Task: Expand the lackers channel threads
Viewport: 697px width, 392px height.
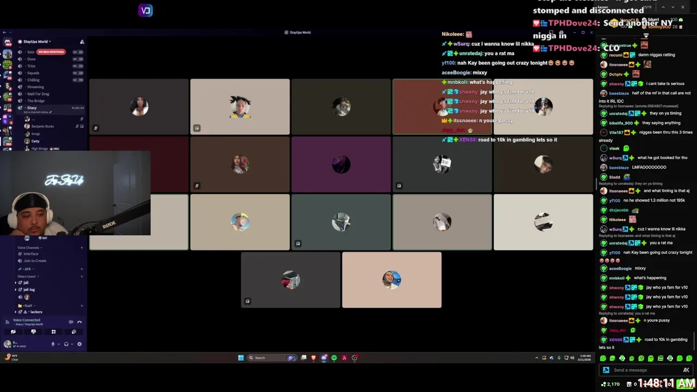Action: 15,312
